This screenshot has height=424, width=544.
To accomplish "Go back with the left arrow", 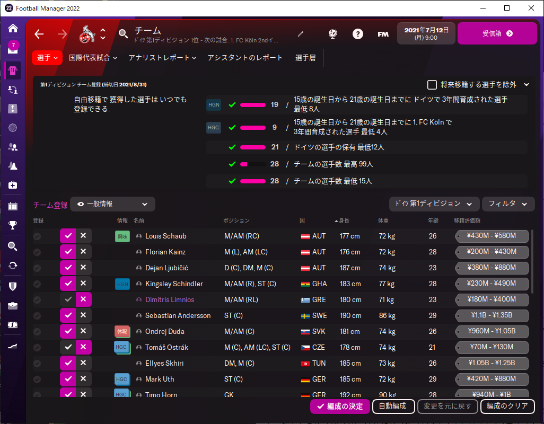I will pos(39,34).
